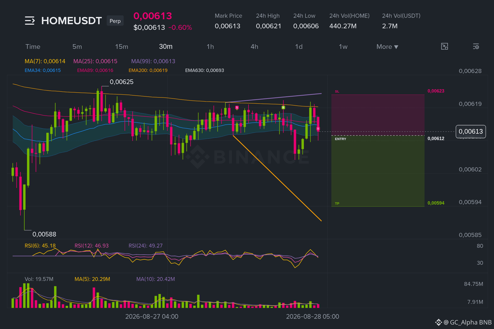Click the chart low label 0,00588
This screenshot has width=494, height=329.
[44, 234]
